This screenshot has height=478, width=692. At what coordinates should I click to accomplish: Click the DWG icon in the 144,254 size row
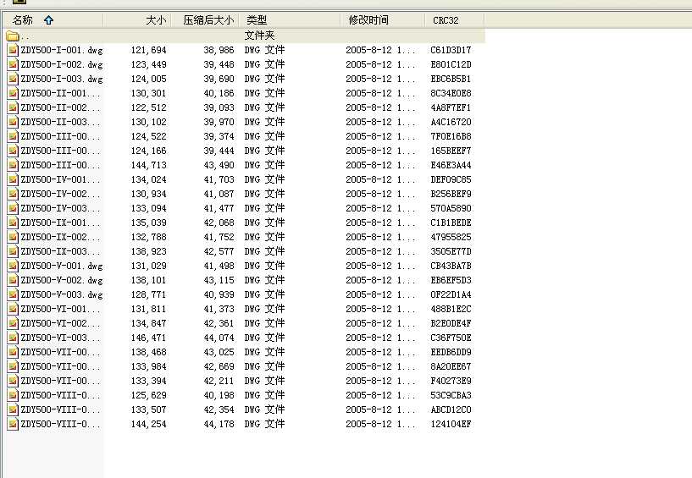click(x=13, y=424)
